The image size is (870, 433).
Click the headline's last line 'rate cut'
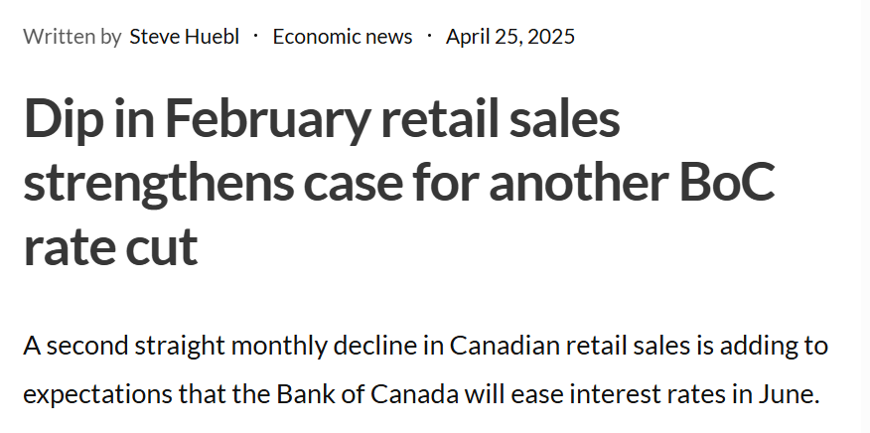(x=110, y=246)
